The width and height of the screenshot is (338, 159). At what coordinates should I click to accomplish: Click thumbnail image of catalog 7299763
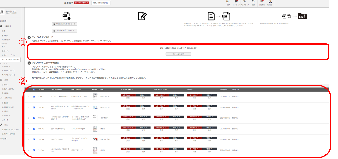[x=95, y=128]
